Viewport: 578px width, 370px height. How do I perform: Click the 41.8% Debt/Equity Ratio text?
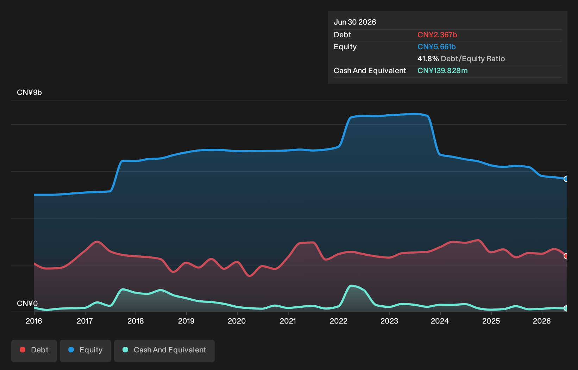click(461, 59)
